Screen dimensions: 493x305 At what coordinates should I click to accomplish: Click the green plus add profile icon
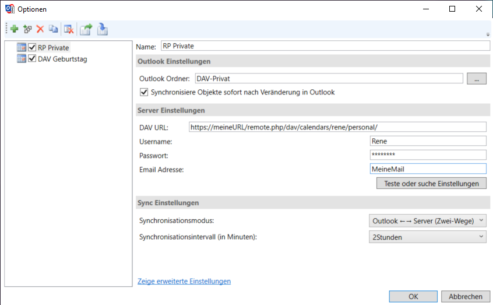[x=15, y=29]
